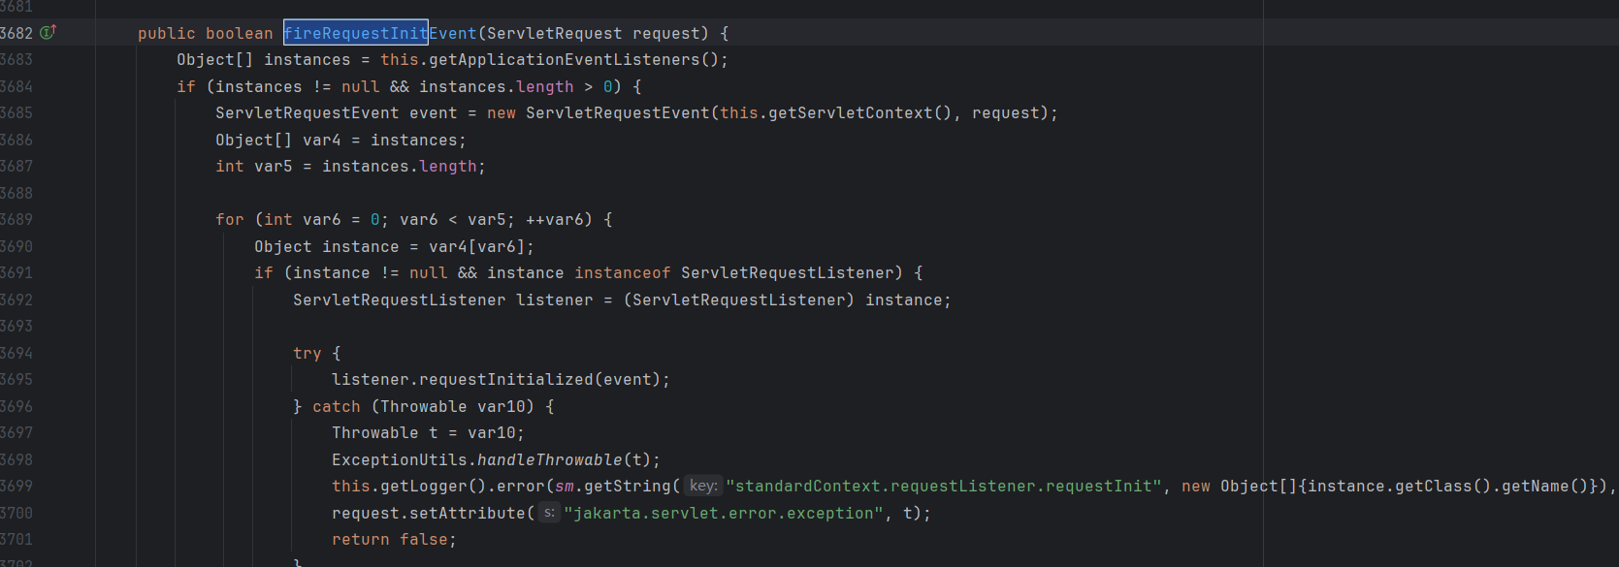Click the 'key:' parameter hint in getString call
Image resolution: width=1619 pixels, height=567 pixels.
(x=703, y=486)
